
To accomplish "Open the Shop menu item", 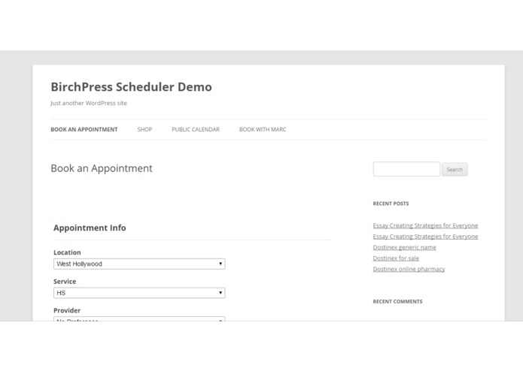I will [144, 129].
